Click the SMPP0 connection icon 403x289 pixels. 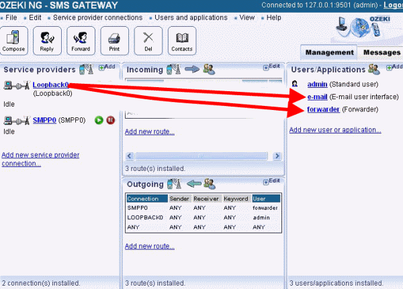click(17, 120)
